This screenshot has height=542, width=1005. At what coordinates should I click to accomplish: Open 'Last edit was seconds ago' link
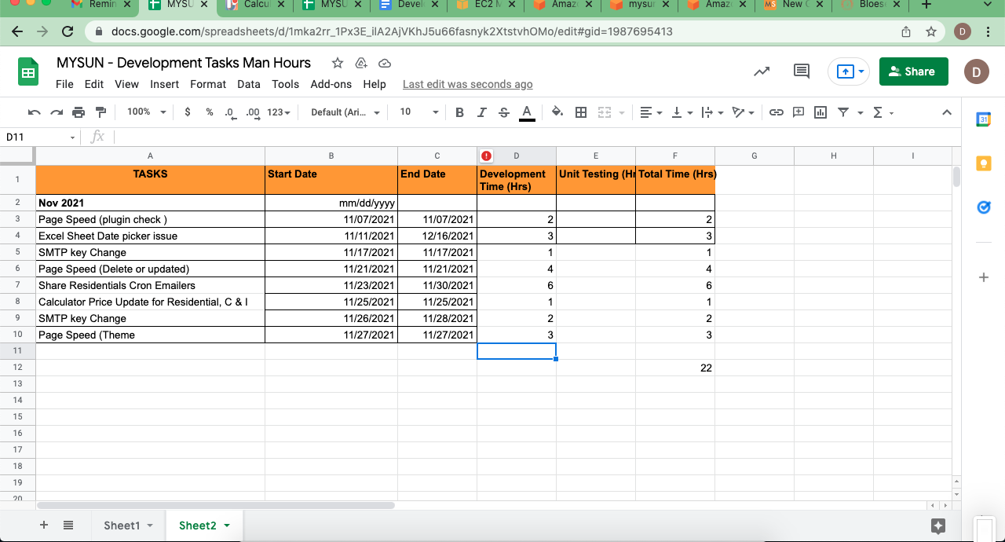pos(467,84)
